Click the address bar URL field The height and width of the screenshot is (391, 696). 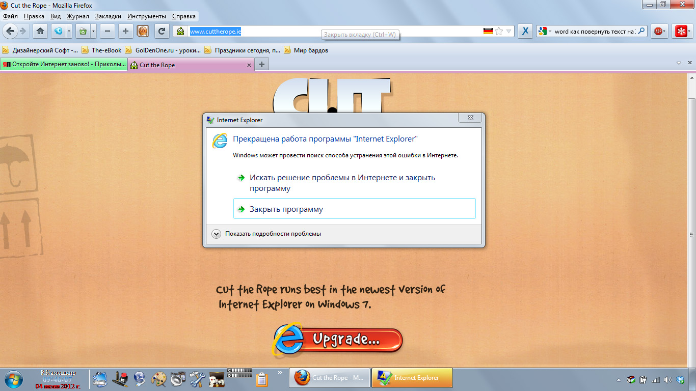pos(335,31)
